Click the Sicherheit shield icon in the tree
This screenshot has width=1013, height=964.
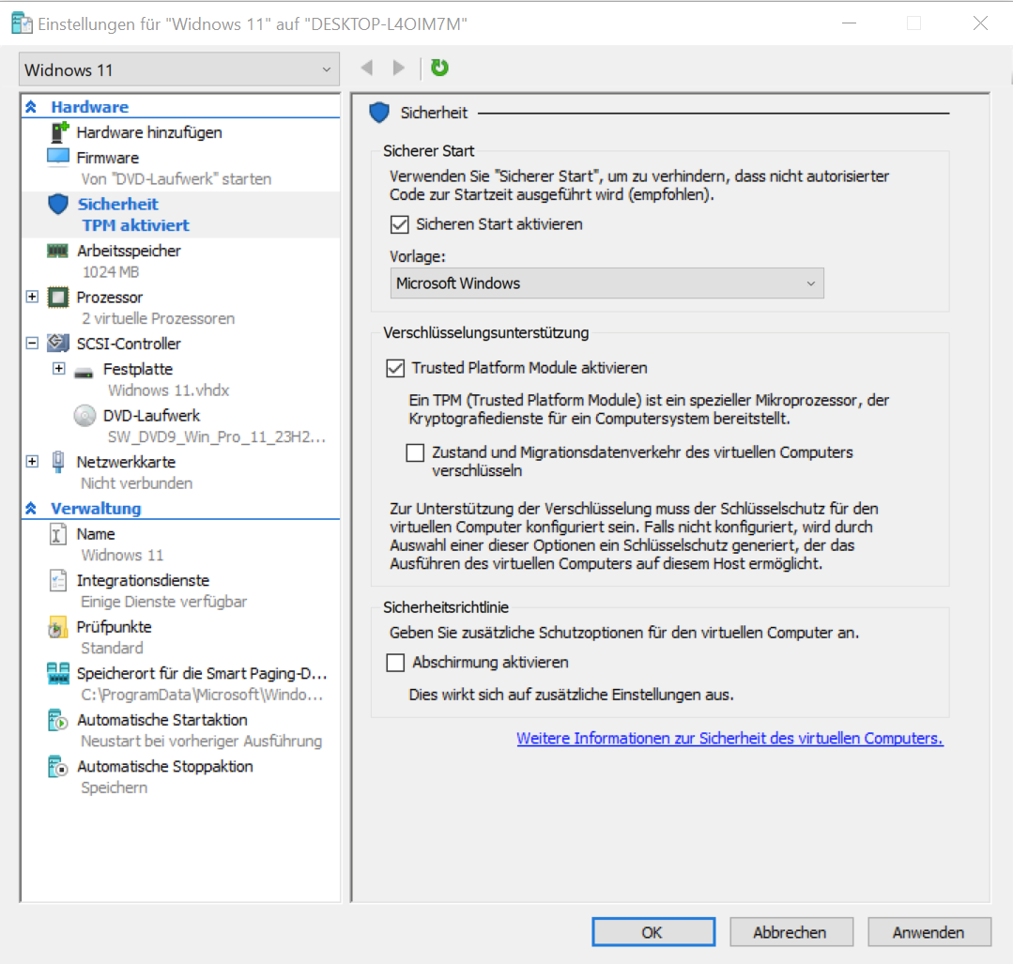58,205
